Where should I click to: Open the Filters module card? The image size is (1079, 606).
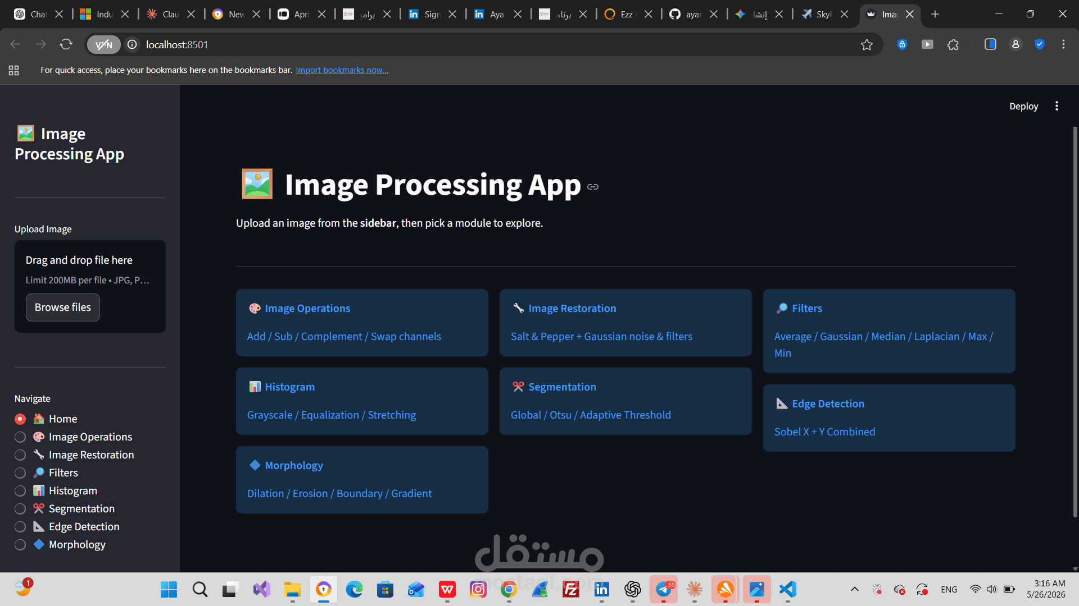tap(889, 331)
